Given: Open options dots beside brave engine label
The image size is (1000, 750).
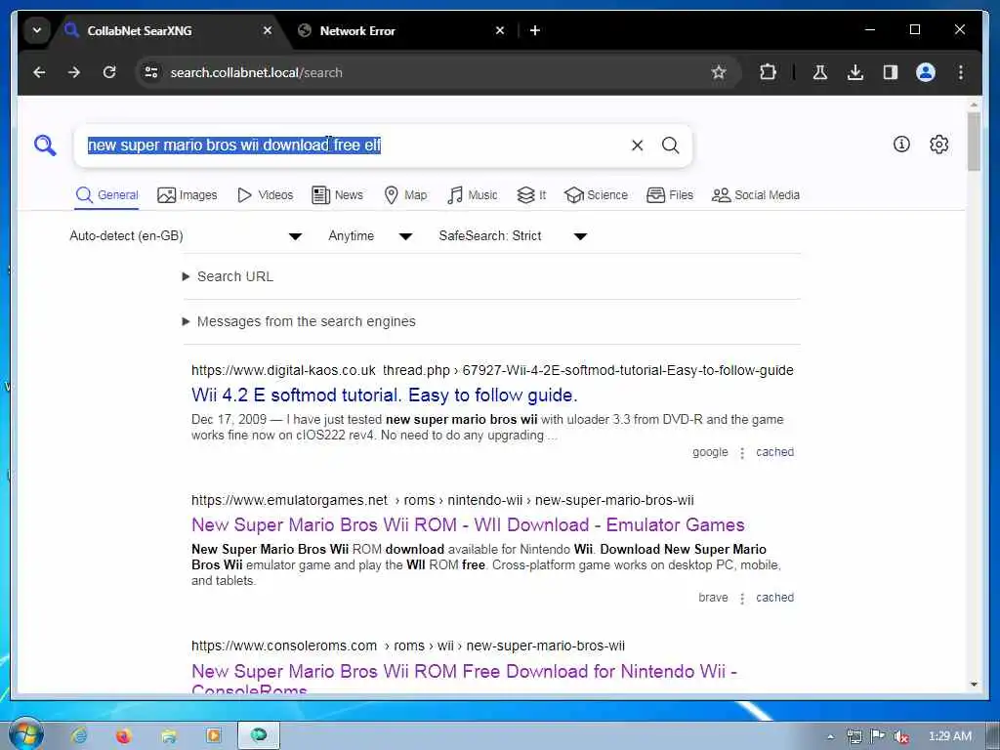Looking at the screenshot, I should tap(742, 599).
